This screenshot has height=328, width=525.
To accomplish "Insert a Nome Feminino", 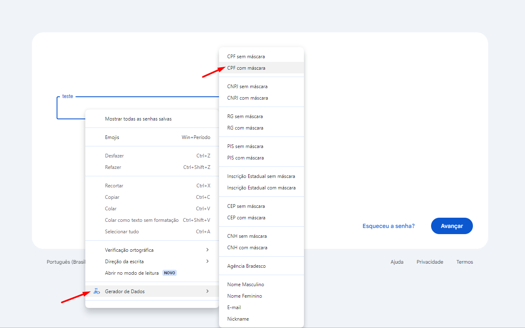I will [x=261, y=296].
